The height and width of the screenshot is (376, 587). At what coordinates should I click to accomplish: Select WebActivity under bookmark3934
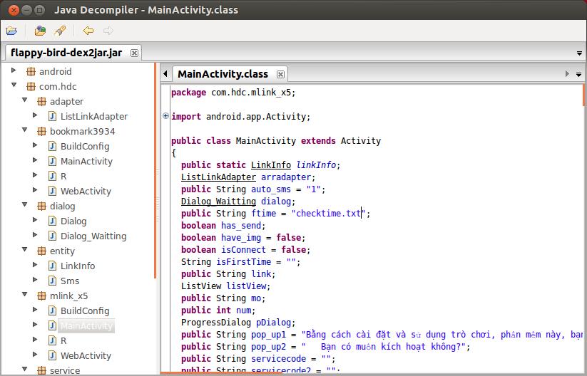(86, 191)
